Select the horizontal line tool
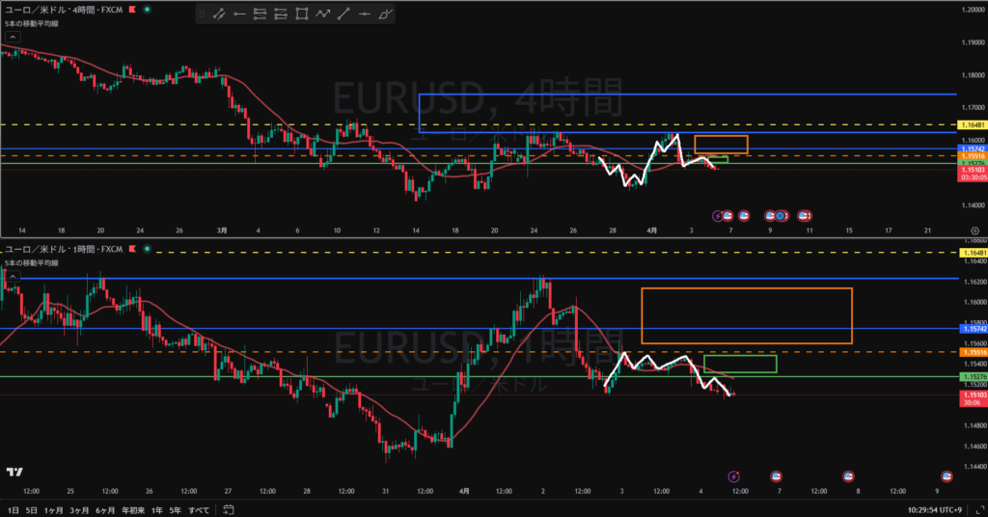988x517 pixels. (365, 14)
